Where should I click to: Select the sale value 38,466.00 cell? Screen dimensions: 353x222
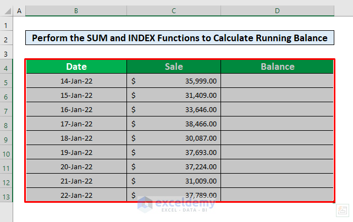coord(174,124)
